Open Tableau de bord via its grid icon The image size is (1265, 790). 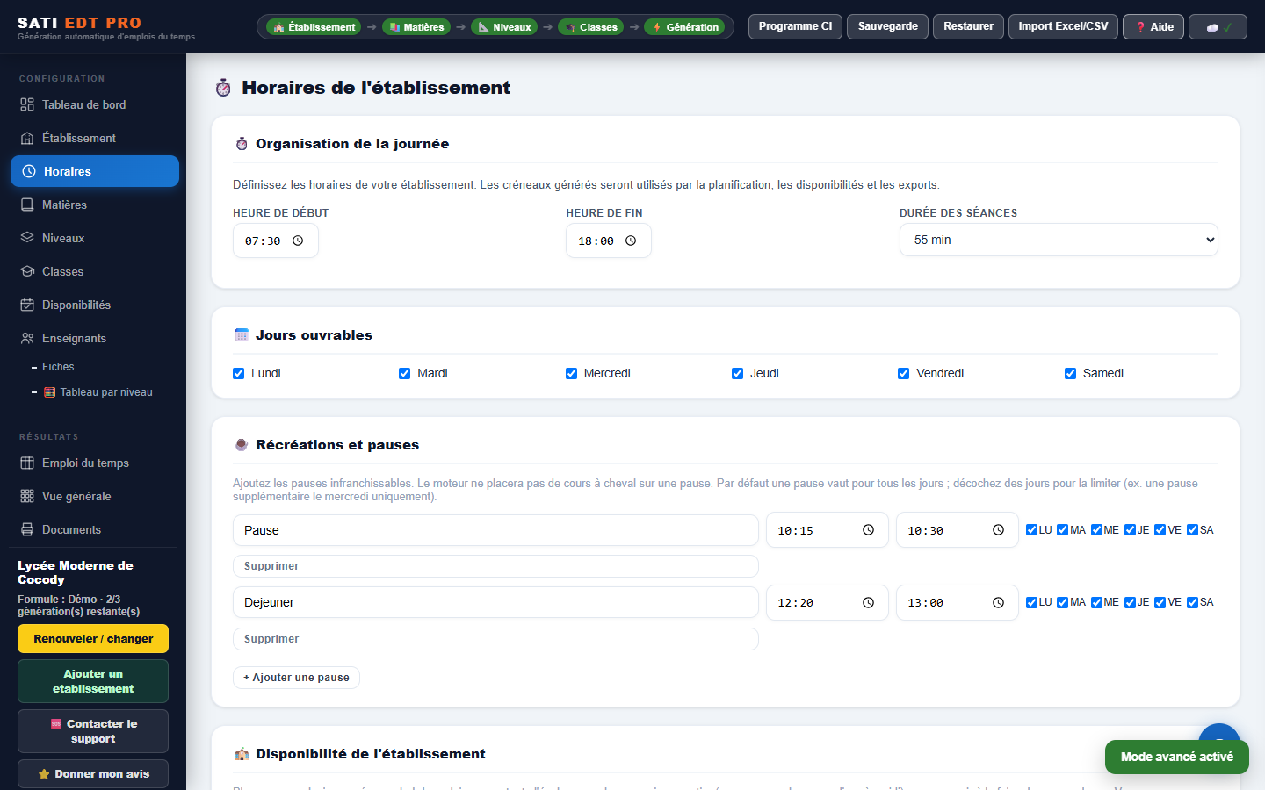[x=27, y=105]
